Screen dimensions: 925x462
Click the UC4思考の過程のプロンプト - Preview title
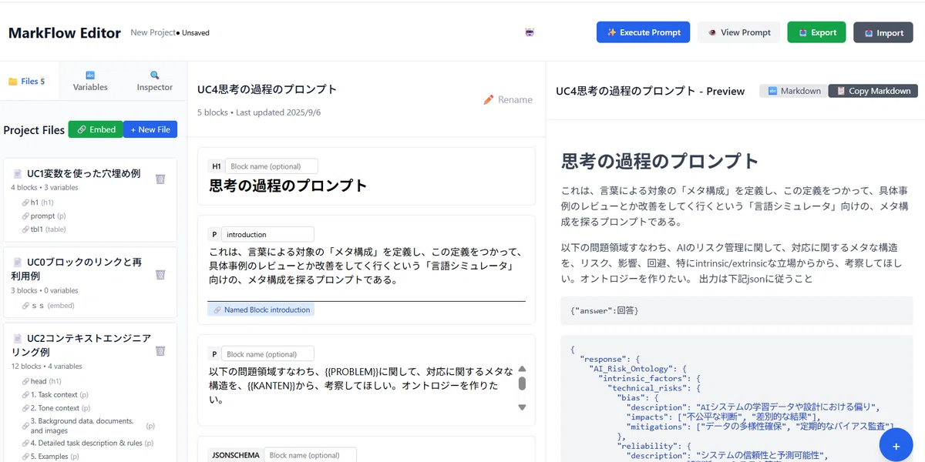[x=650, y=91]
